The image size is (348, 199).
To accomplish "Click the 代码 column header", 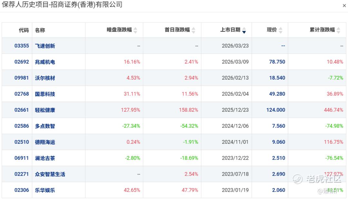I will (x=24, y=30).
